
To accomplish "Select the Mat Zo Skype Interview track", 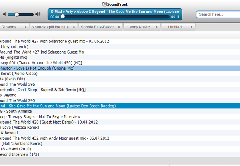I will [x=120, y=116].
